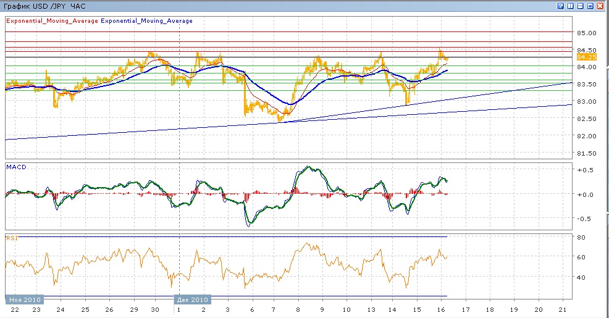Click the 85.00 price axis label

(x=586, y=33)
